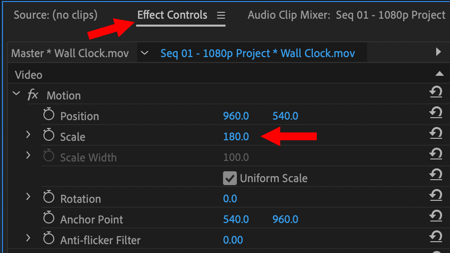Reset the Rotation parameter
This screenshot has width=450, height=253.
[x=436, y=195]
